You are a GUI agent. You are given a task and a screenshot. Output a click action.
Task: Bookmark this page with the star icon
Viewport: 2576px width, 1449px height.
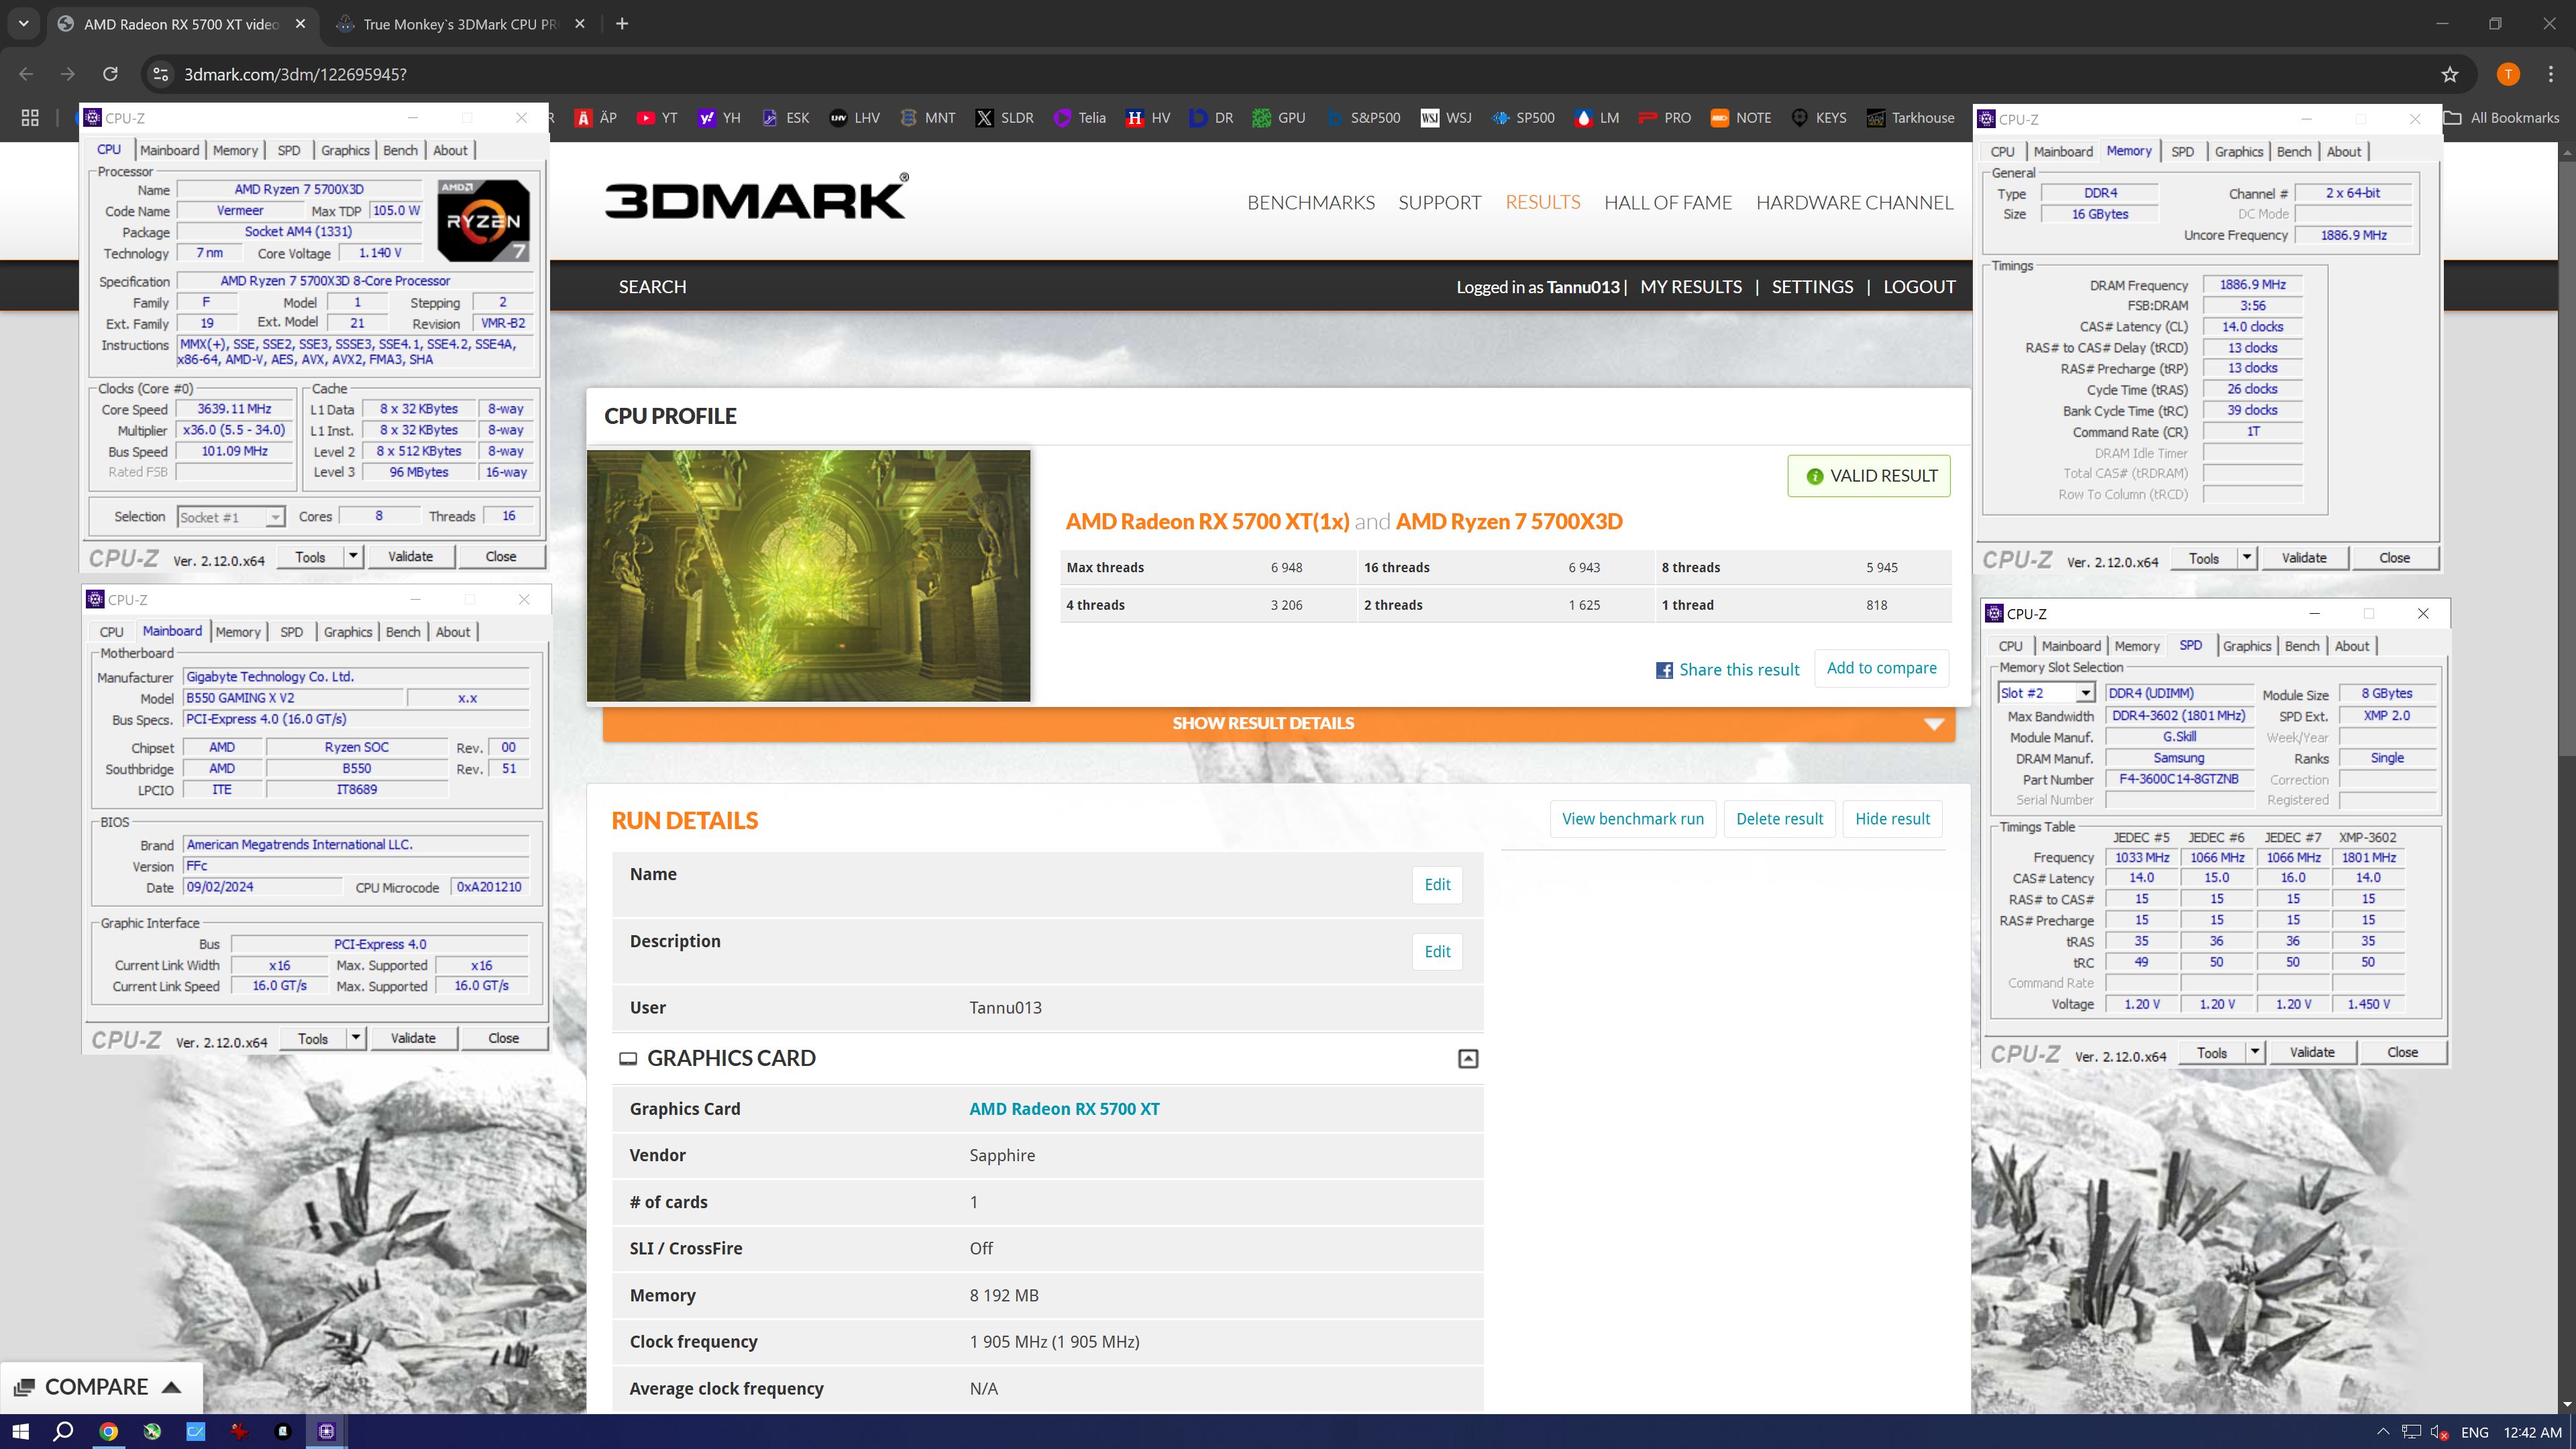pos(2449,74)
